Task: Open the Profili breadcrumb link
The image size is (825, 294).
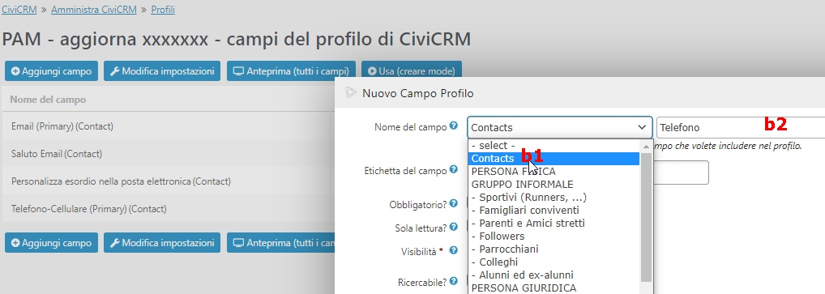Action: coord(163,10)
